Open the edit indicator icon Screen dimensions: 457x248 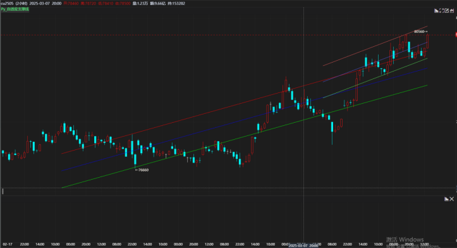coord(446,11)
